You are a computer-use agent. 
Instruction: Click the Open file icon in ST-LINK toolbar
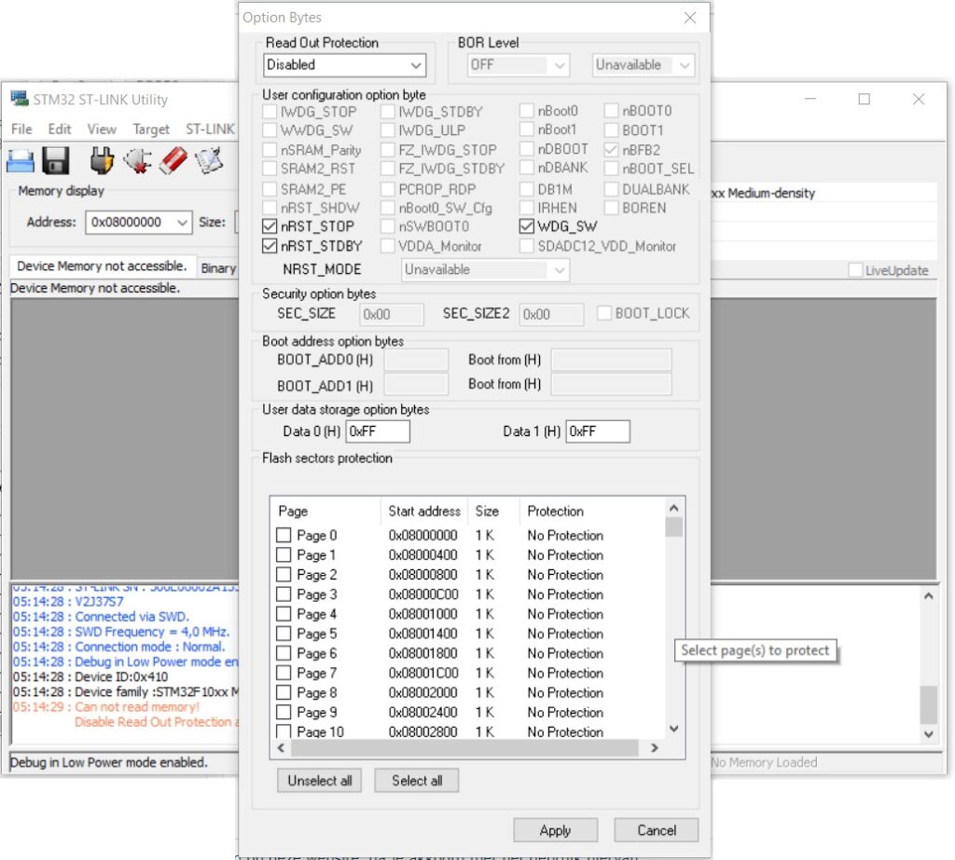21,161
